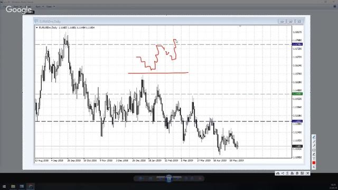The height and width of the screenshot is (190, 338).
Task: Click the '26 Sep 2018' date label
Action: (74, 160)
